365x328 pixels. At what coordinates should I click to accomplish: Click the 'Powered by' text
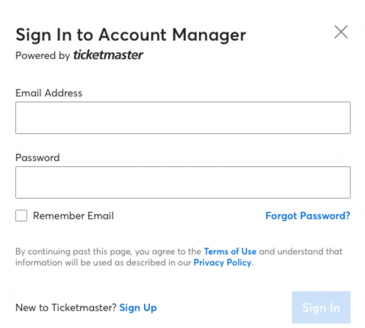[43, 56]
